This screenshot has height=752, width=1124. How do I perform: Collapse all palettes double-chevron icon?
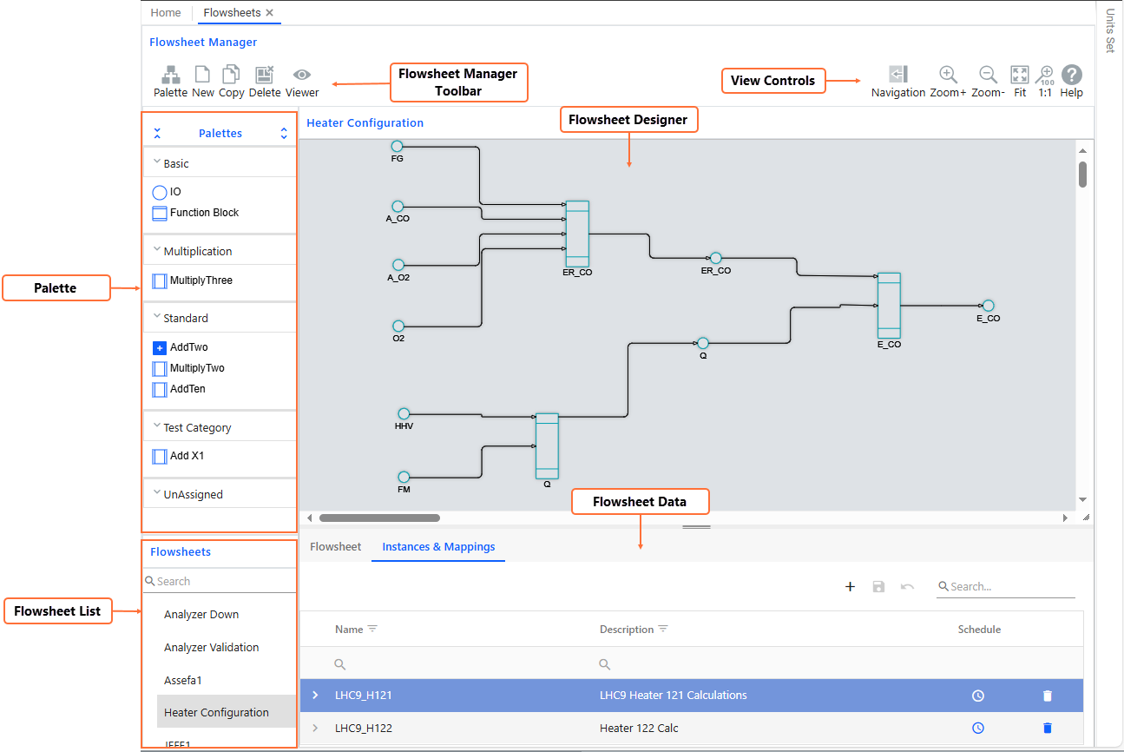click(157, 133)
